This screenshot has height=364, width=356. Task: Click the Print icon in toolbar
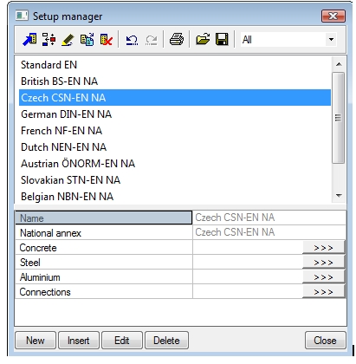tap(177, 39)
